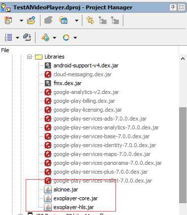The image size is (187, 215).
Task: Select google-play-services-wallet-7.0.0.dex.jar
Action: (x=103, y=181)
